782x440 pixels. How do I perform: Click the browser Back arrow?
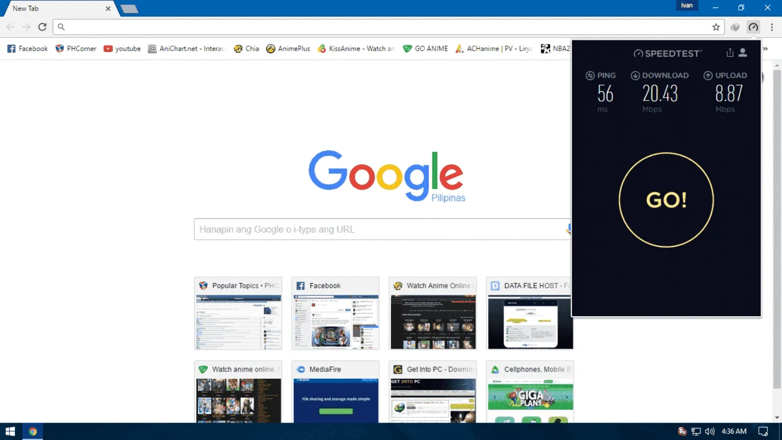[x=10, y=27]
